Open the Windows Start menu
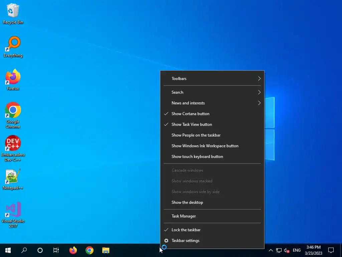This screenshot has width=342, height=257. point(8,250)
